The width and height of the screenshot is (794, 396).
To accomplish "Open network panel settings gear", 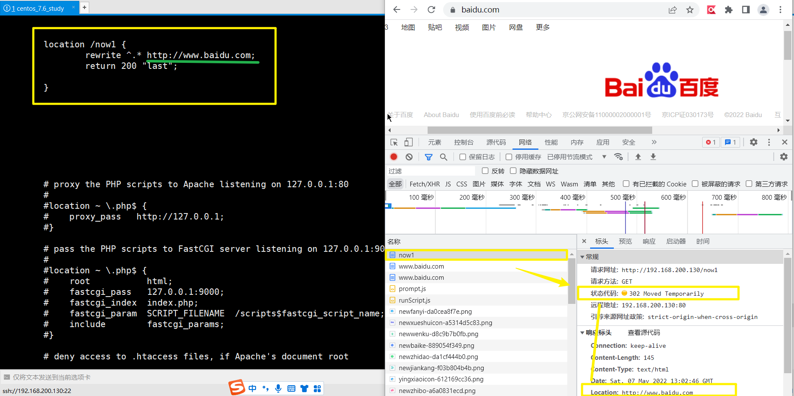I will tap(784, 157).
